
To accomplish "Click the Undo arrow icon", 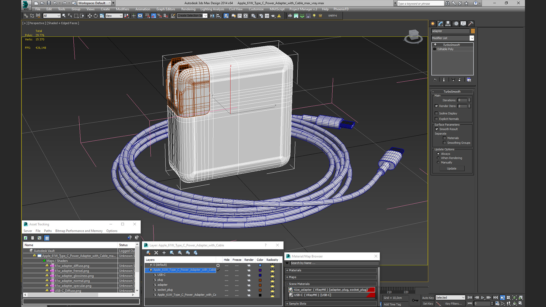I will coord(55,3).
